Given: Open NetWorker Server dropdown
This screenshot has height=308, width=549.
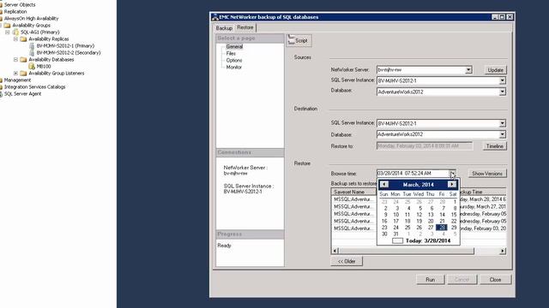Looking at the screenshot, I should click(x=468, y=70).
